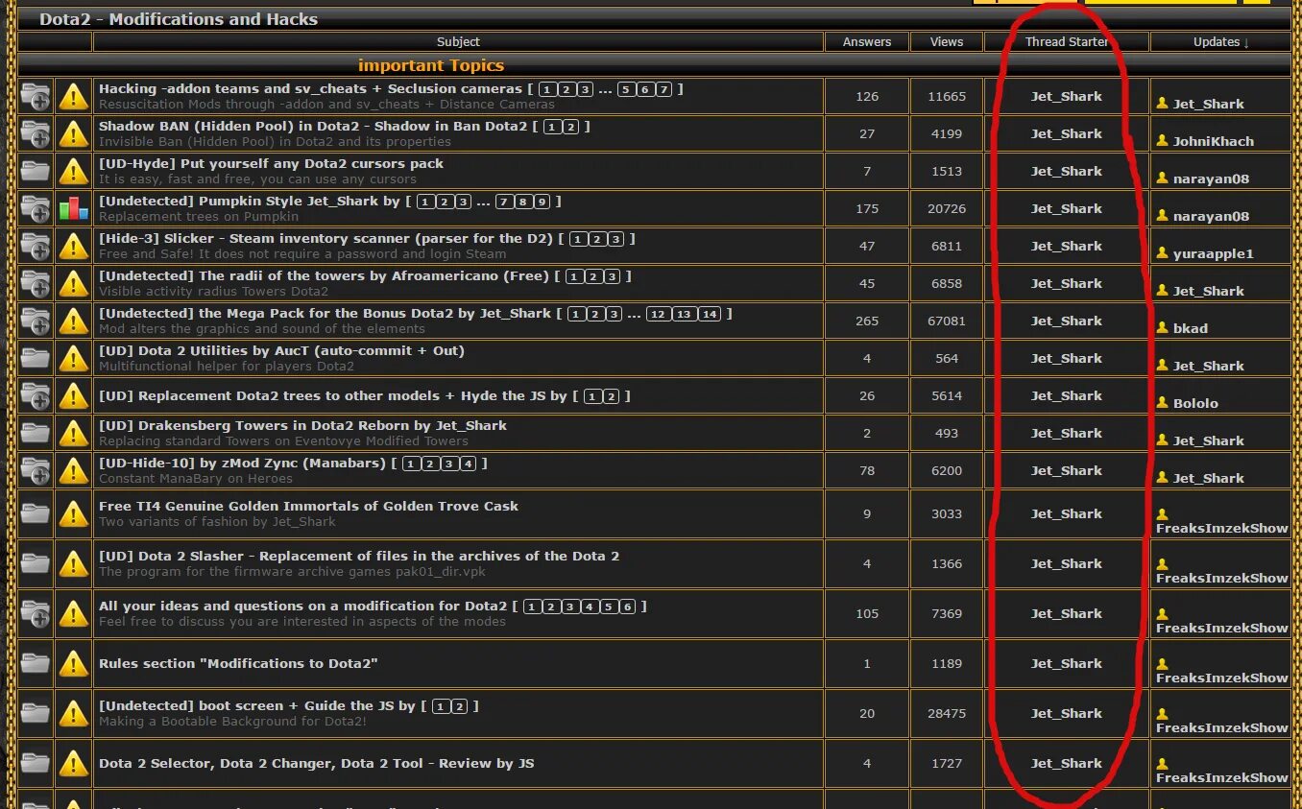Image resolution: width=1302 pixels, height=809 pixels.
Task: Open thread Hacking -addon teams and sv_cheats
Action: (x=310, y=88)
